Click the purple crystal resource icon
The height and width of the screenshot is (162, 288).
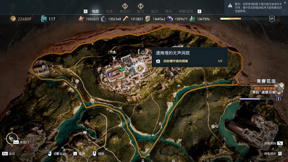pyautogui.click(x=170, y=19)
